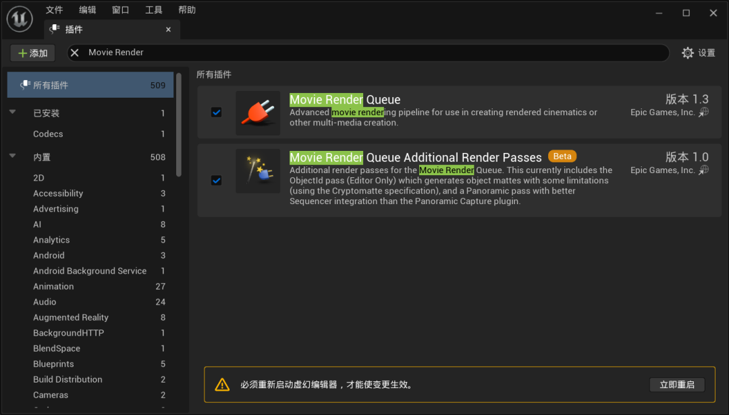Click into the Movie Render search field

pyautogui.click(x=371, y=53)
